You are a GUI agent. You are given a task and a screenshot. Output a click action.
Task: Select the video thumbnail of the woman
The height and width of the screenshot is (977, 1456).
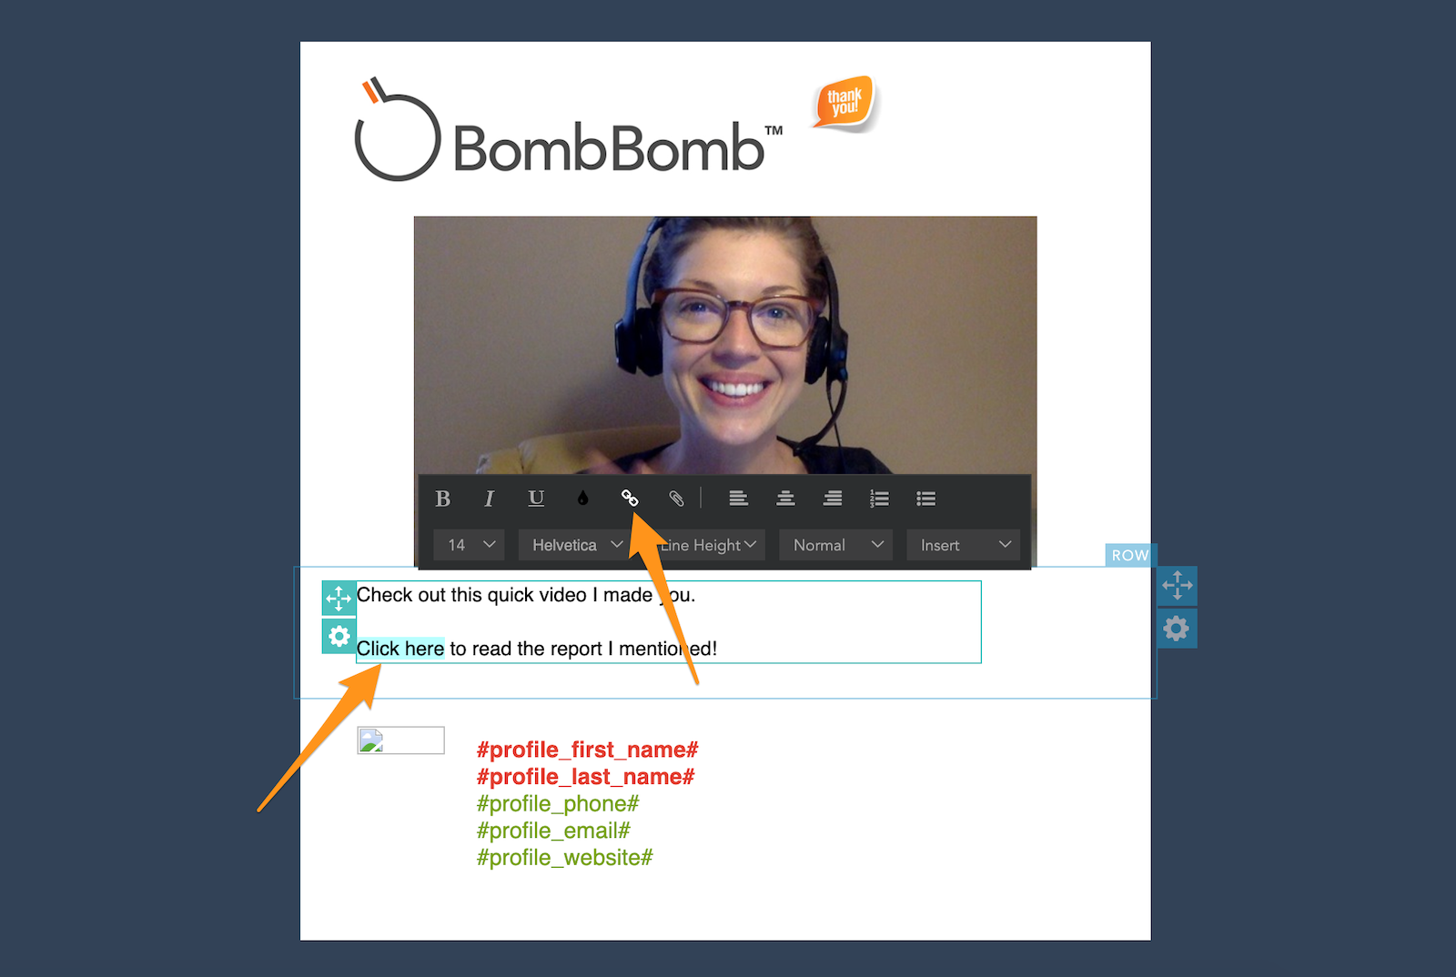(x=725, y=346)
